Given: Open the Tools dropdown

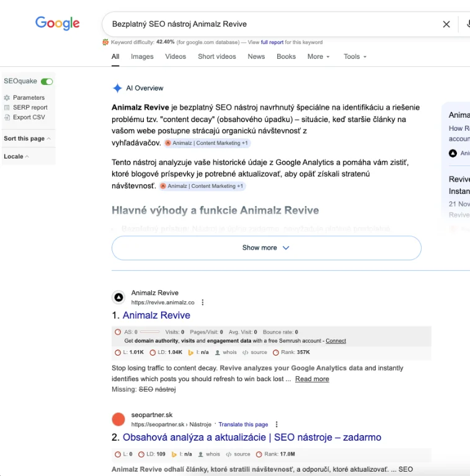Looking at the screenshot, I should coord(355,56).
